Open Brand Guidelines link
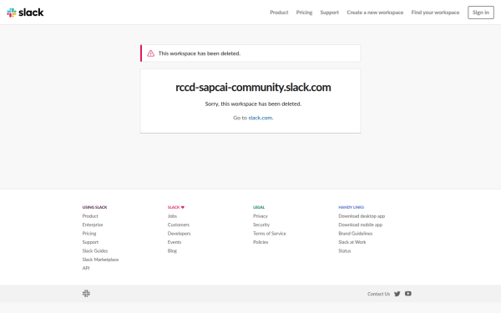 [x=356, y=234]
